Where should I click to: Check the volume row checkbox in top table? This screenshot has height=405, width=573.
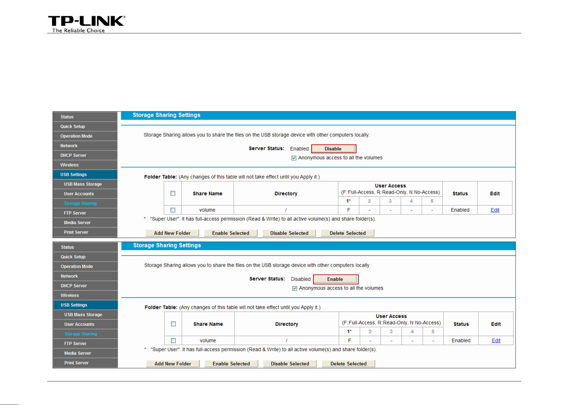point(173,210)
